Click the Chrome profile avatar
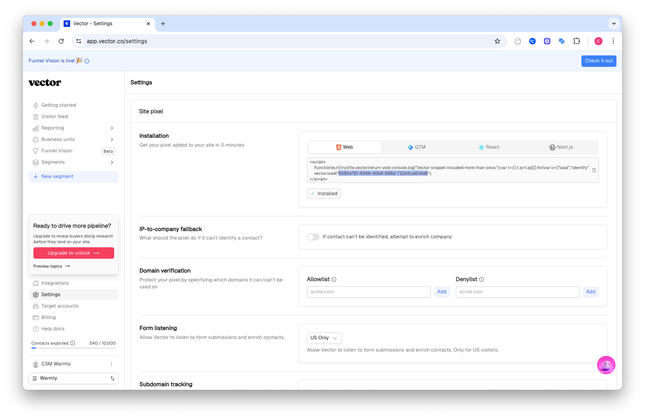645x420 pixels. point(599,41)
